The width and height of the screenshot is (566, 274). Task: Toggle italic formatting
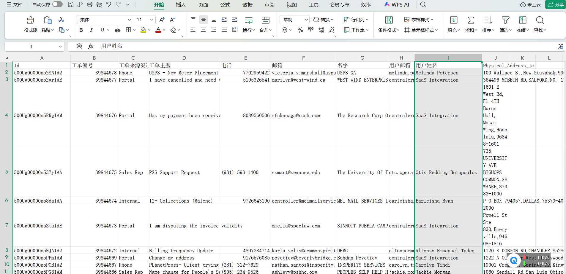(91, 30)
